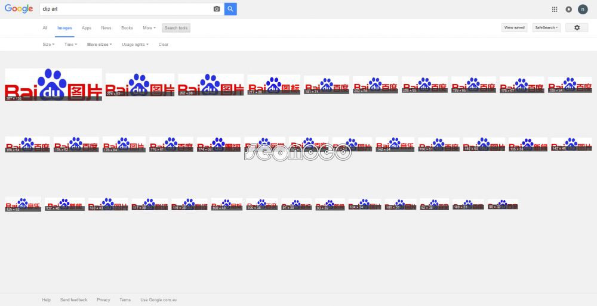Screen dimensions: 597x306
Task: Open the More tab menu
Action: coord(149,28)
